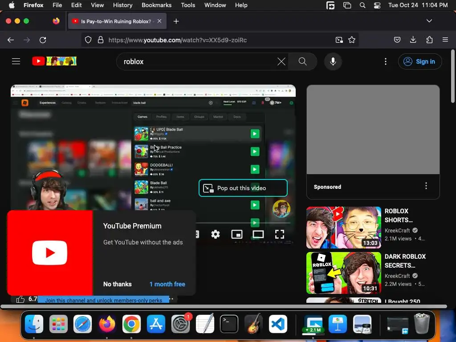Accept the 1 month free offer
456x342 pixels.
[x=167, y=284]
